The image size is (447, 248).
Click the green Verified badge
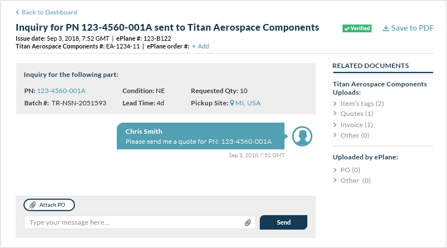pos(357,28)
